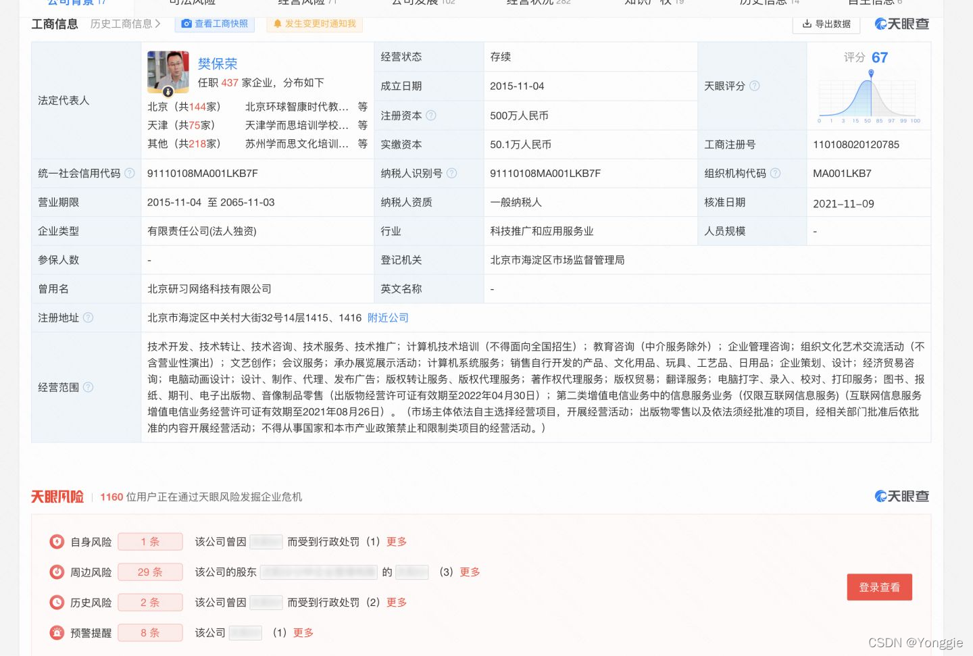
Task: Click the 登记机关 value 北京市海淀区市场监督管理局
Action: pyautogui.click(x=557, y=260)
